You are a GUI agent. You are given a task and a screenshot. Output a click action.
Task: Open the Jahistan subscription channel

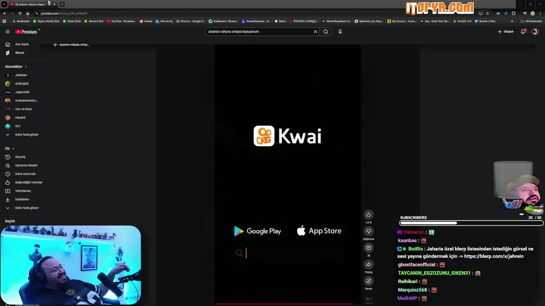pos(21,75)
